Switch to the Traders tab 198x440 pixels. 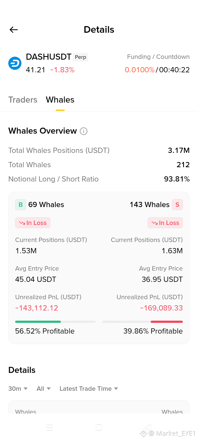pos(23,100)
